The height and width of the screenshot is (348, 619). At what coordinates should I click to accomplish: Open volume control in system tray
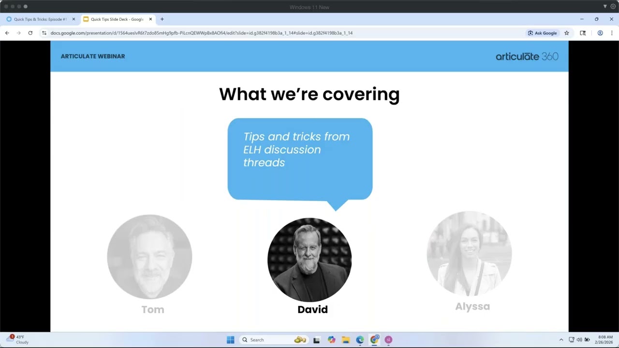click(x=579, y=340)
